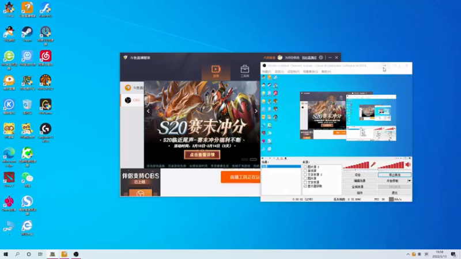Expand hidden system tray icons chevron
The width and height of the screenshot is (461, 259).
pyautogui.click(x=408, y=254)
